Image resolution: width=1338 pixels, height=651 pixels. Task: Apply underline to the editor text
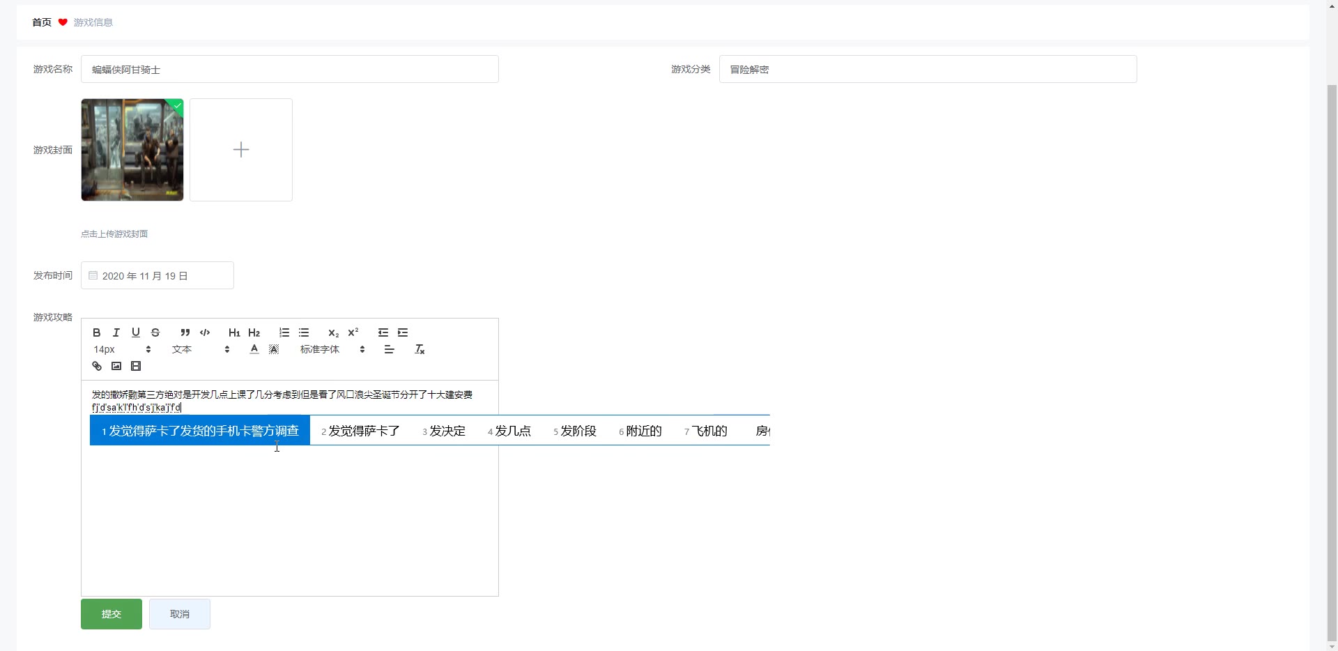click(x=136, y=332)
